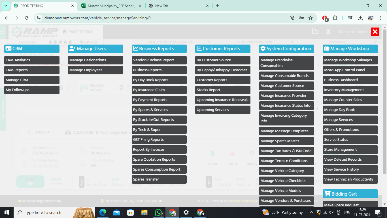
Task: Open CRM Analytics menu item
Action: coord(32,60)
